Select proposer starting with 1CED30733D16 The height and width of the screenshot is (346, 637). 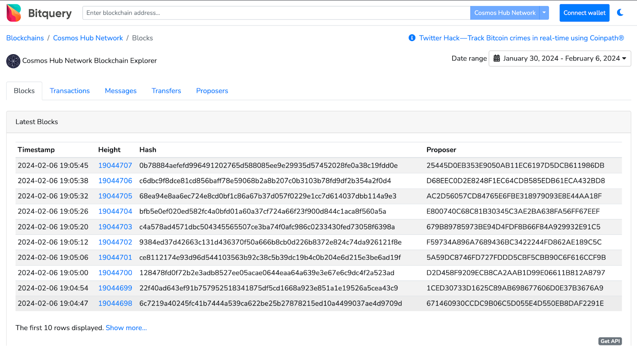(x=515, y=288)
